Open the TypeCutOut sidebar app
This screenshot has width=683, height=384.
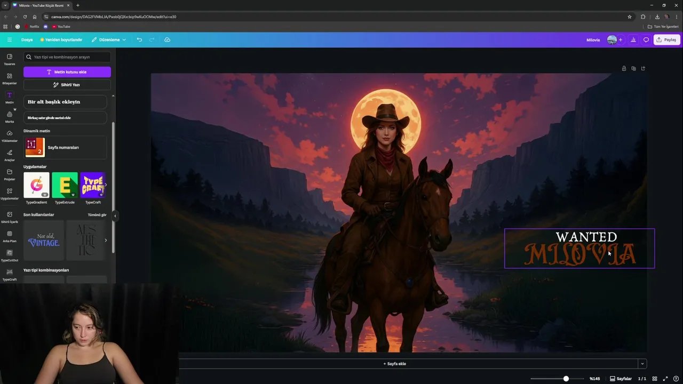[x=10, y=255]
